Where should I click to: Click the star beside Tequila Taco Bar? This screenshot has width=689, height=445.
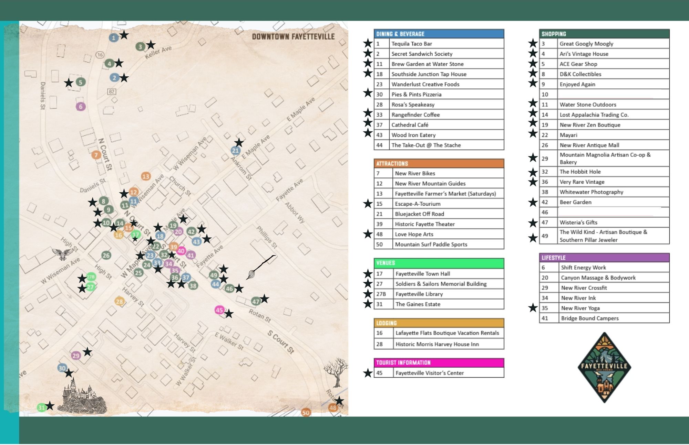[368, 43]
